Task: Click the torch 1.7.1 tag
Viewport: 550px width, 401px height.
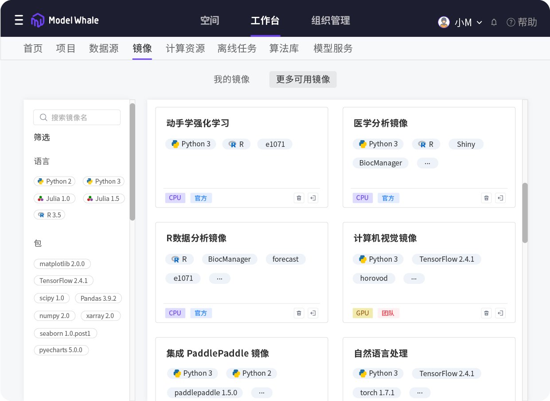Action: (377, 393)
